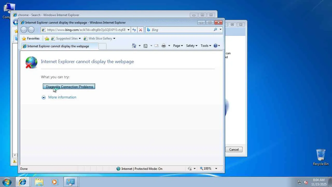This screenshot has height=187, width=332.
Task: Open the Suggested Sites link
Action: tap(66, 38)
